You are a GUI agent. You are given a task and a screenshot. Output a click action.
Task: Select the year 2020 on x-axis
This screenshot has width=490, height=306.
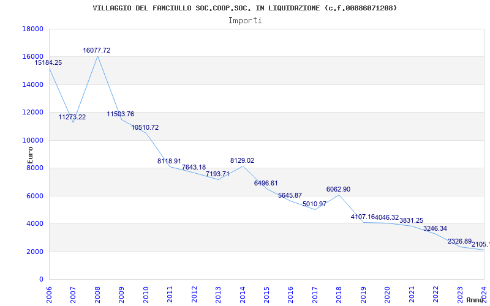[x=387, y=294]
